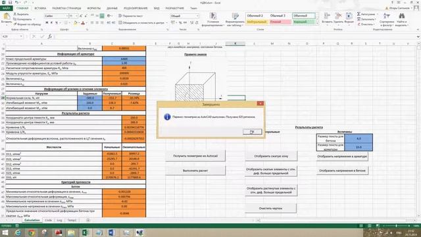Switch to the Log sheet tab
The width and height of the screenshot is (421, 237).
[x=59, y=220]
